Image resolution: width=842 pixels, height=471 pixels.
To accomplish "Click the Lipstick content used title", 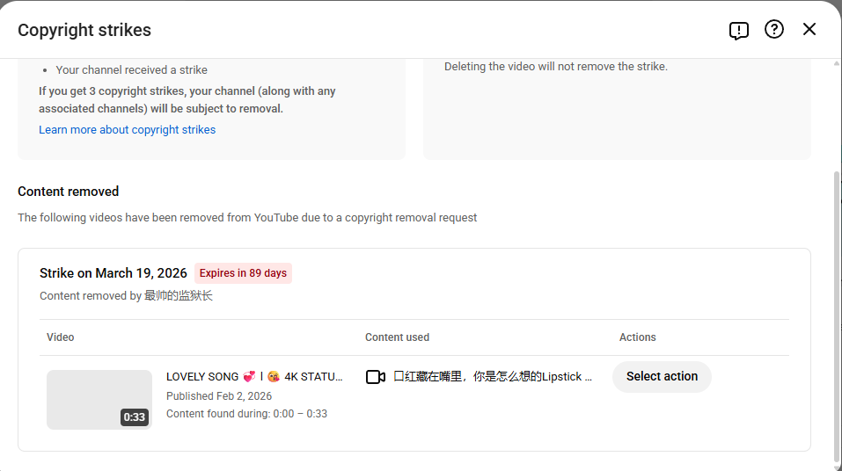I will (x=493, y=377).
